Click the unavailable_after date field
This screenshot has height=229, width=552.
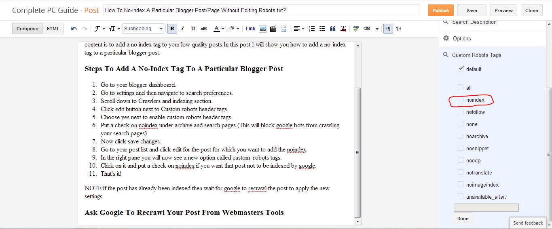pos(486,208)
